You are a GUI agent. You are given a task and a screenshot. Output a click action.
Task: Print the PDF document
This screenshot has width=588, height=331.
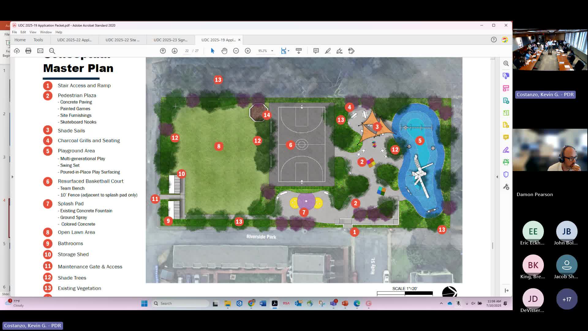coord(28,51)
